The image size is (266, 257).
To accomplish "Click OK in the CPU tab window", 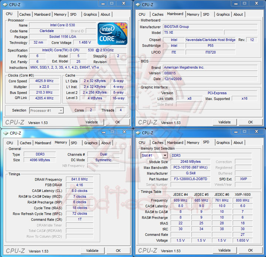I will (x=117, y=122).
